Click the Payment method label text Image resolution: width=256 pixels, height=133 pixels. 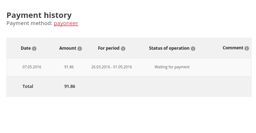point(29,23)
